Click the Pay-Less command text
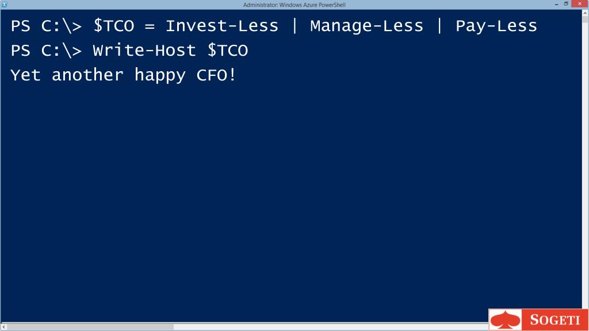 tap(496, 26)
